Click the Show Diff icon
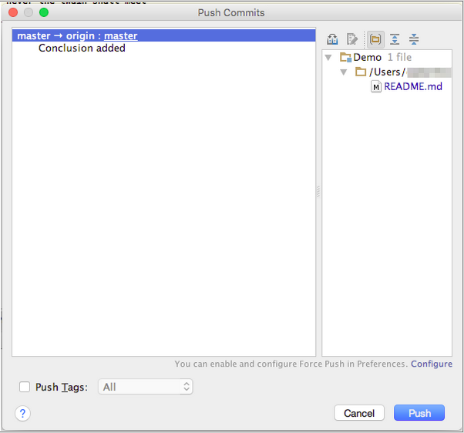Image resolution: width=464 pixels, height=433 pixels. (x=332, y=39)
